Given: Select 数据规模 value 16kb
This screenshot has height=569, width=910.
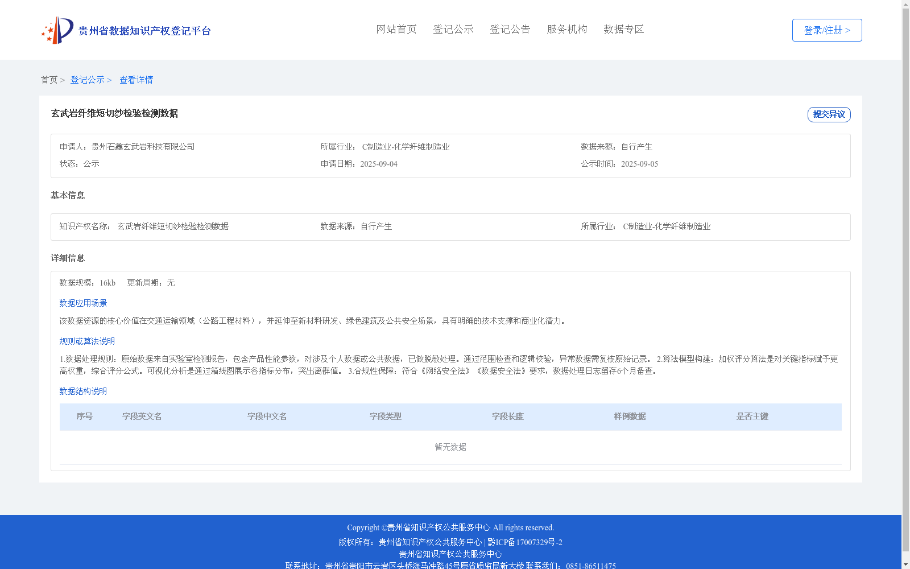Looking at the screenshot, I should click(x=107, y=283).
